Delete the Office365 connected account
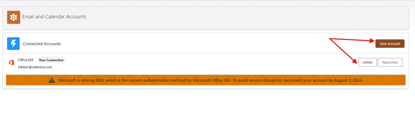 coord(367,62)
